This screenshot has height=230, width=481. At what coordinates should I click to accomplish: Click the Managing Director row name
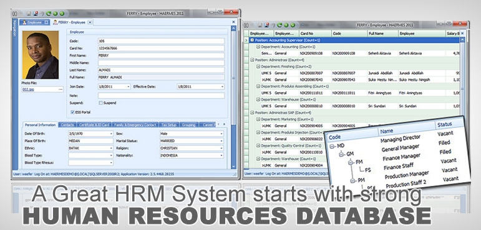click(400, 139)
